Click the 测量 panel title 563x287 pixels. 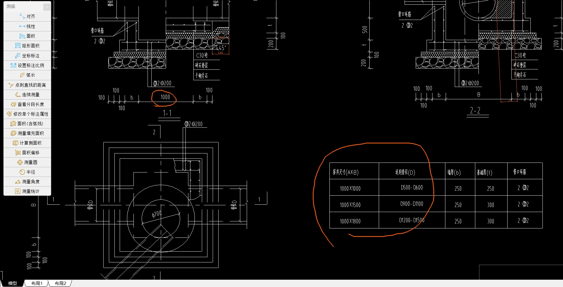pos(11,6)
